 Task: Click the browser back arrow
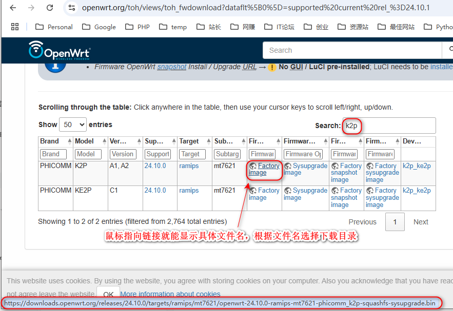click(x=13, y=8)
